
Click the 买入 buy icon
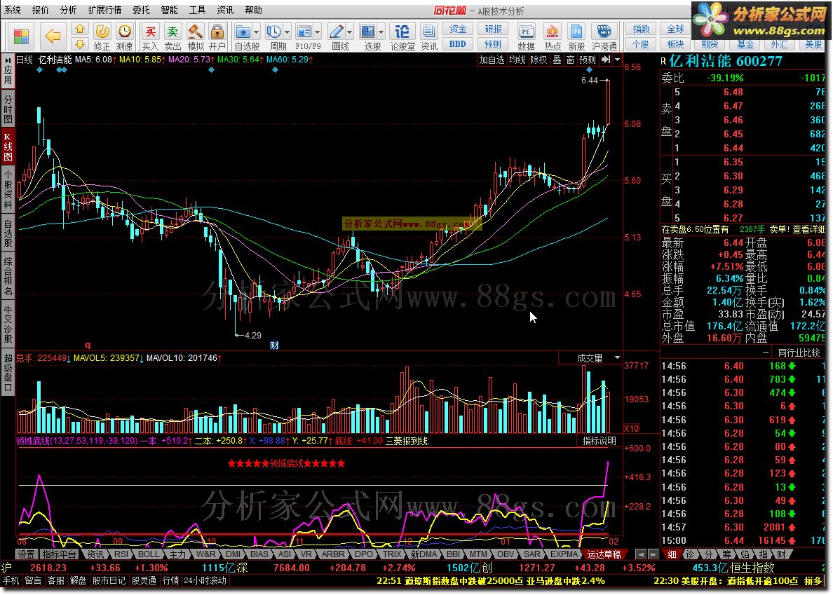pyautogui.click(x=150, y=36)
